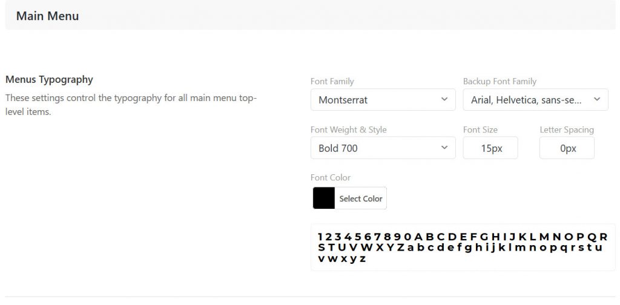Viewport: 620px width, 305px height.
Task: Click the Menus Typography heading
Action: click(x=49, y=79)
